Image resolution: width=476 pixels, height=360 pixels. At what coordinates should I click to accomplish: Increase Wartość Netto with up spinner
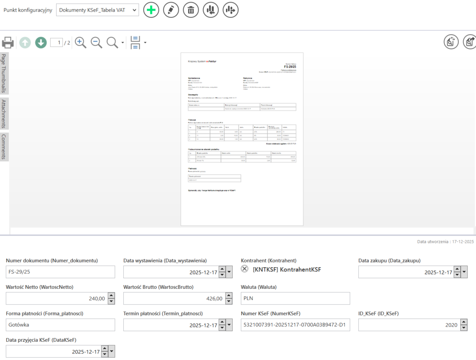point(111,295)
